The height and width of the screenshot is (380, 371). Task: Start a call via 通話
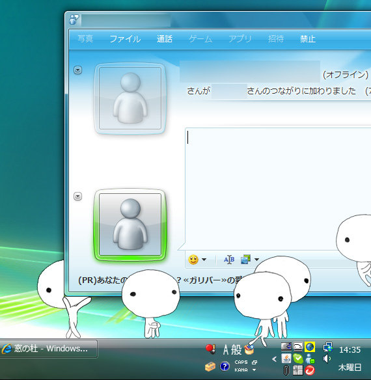point(165,39)
